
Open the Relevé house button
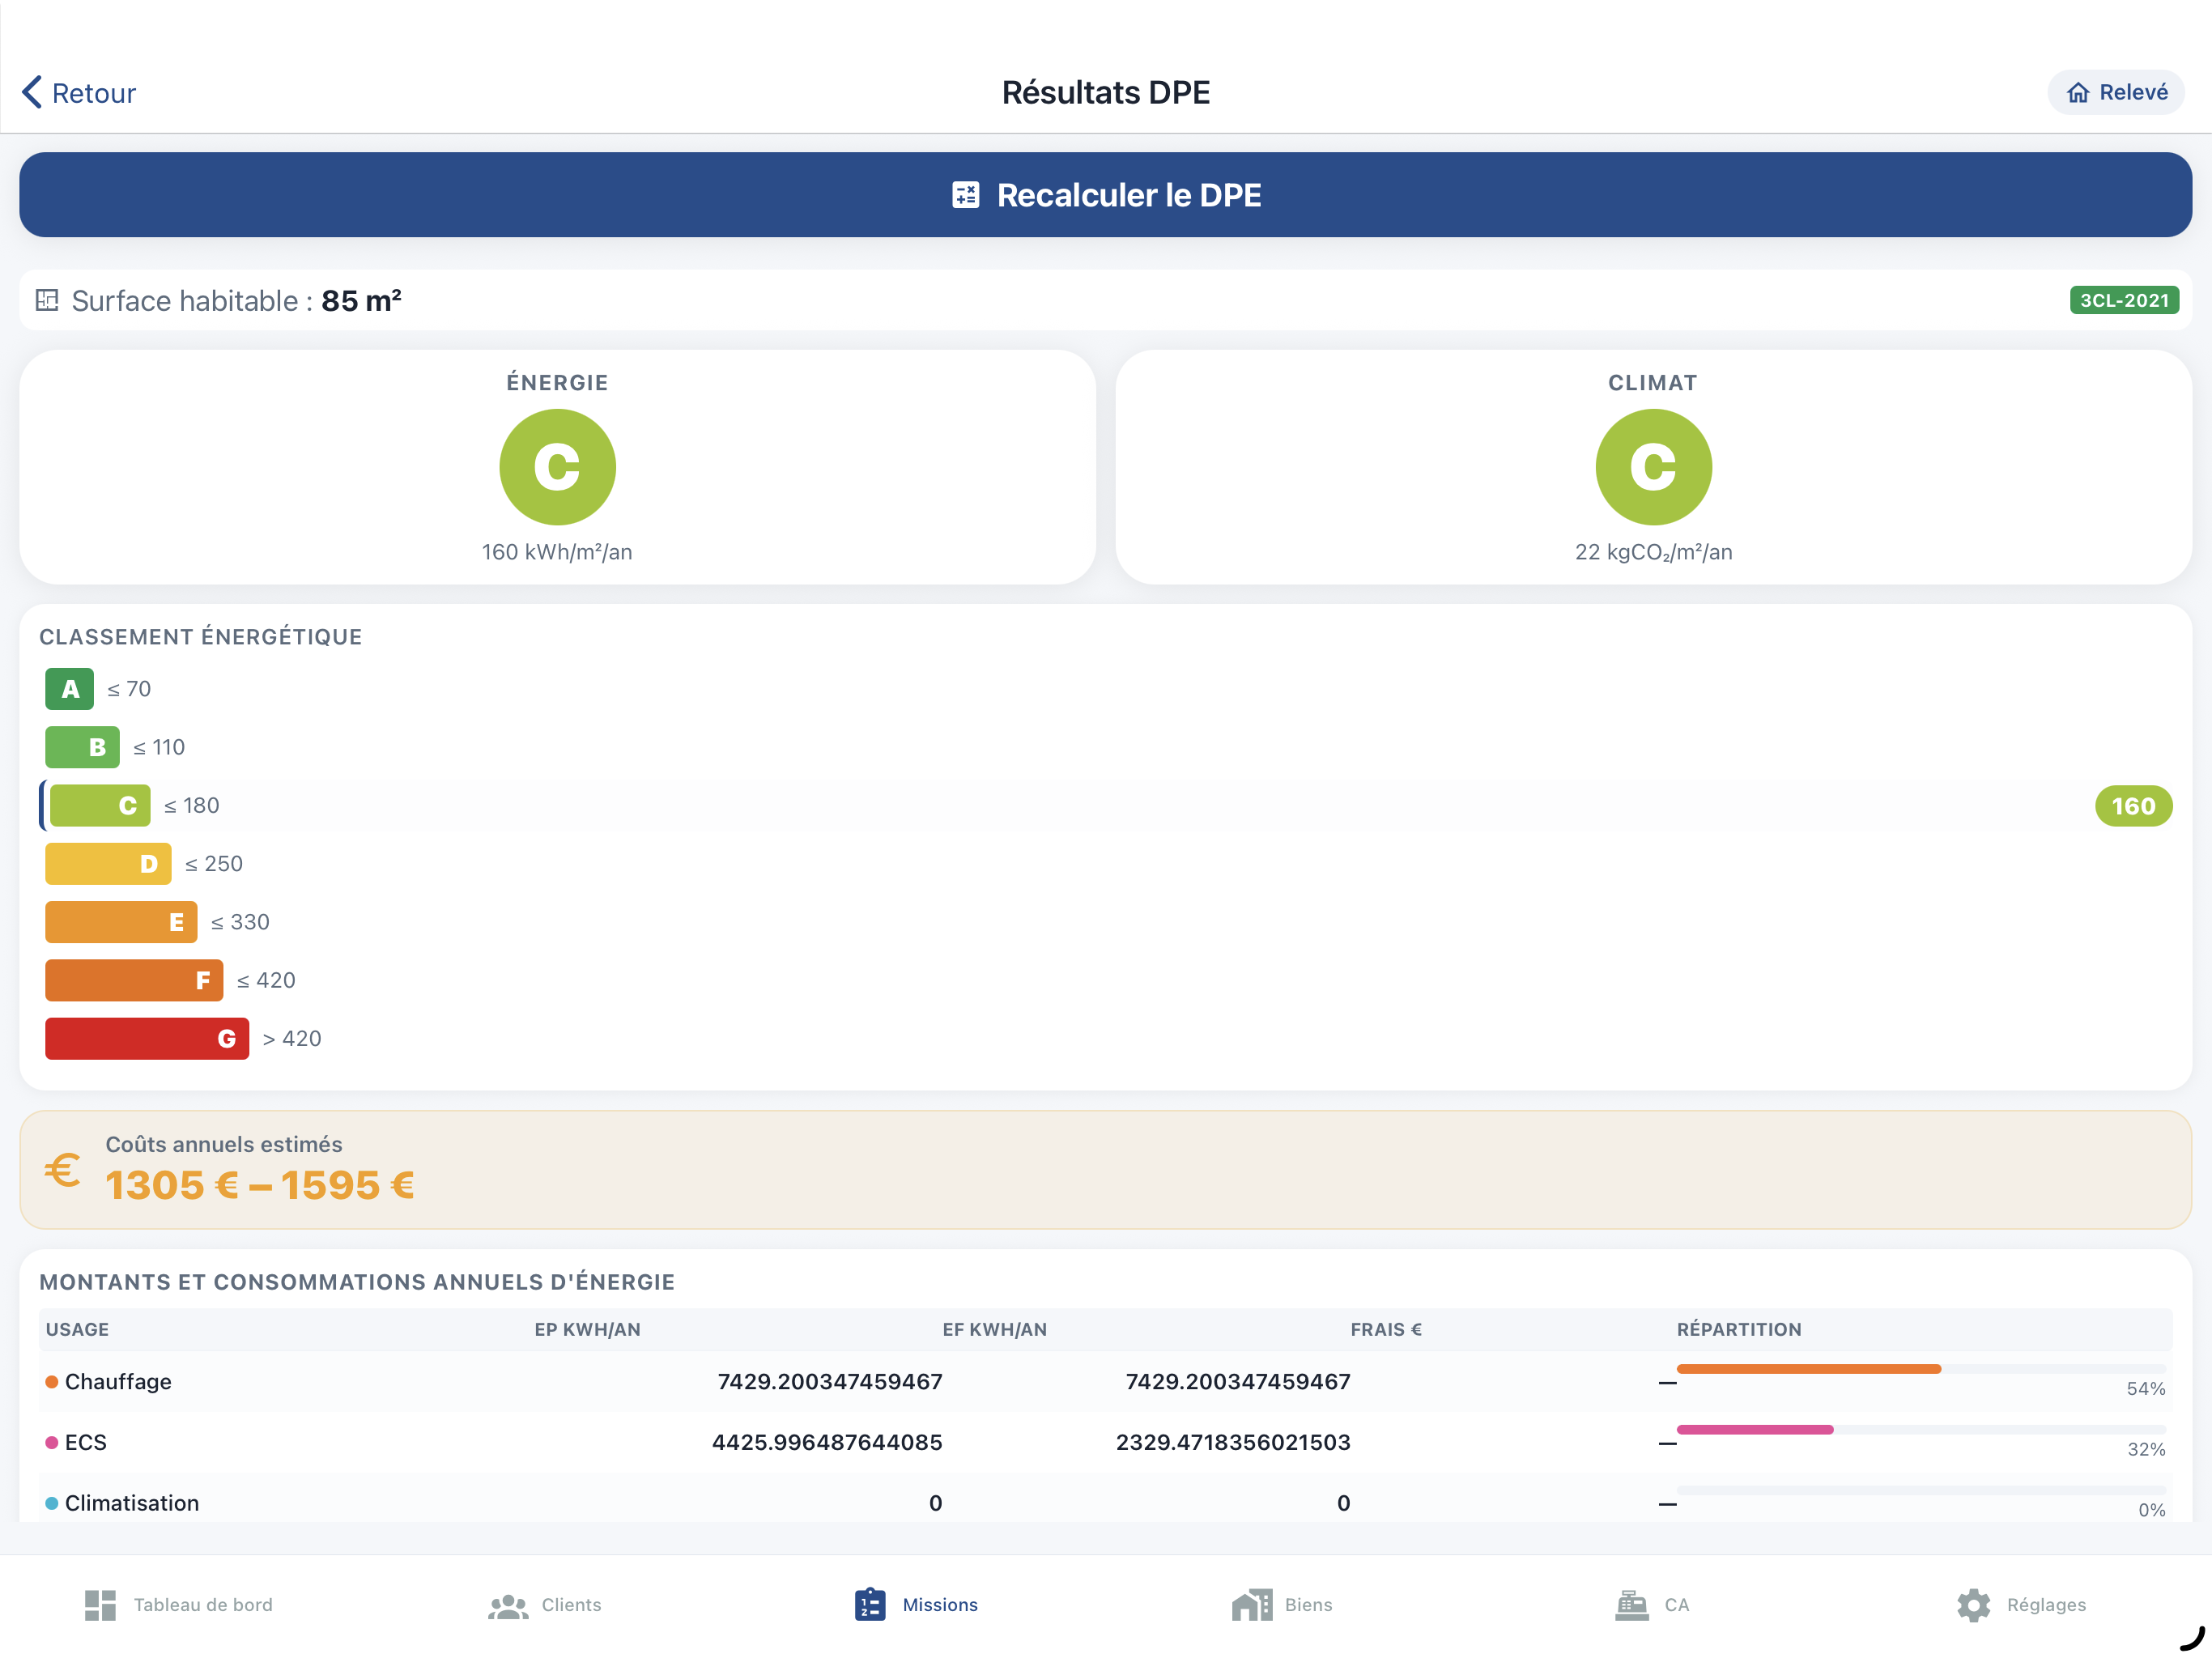coord(2116,92)
